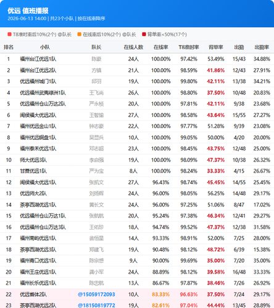The image size is (274, 308).
Task: Click the 53.49% 背单率 value in row 1
Action: (x=216, y=59)
